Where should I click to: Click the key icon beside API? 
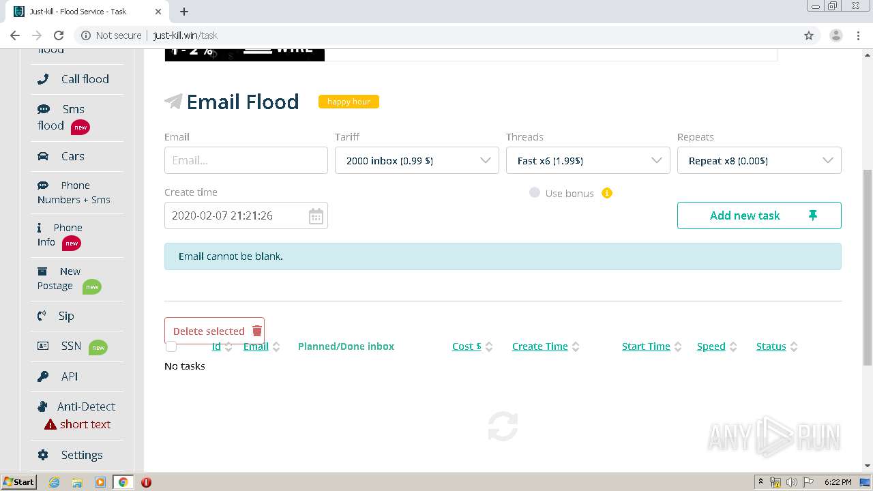(43, 376)
